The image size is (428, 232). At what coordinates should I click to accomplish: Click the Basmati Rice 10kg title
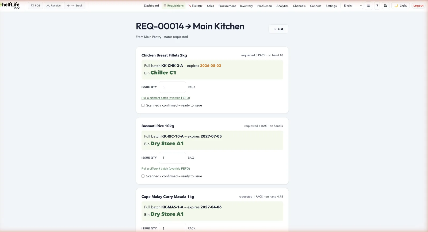pos(158,126)
